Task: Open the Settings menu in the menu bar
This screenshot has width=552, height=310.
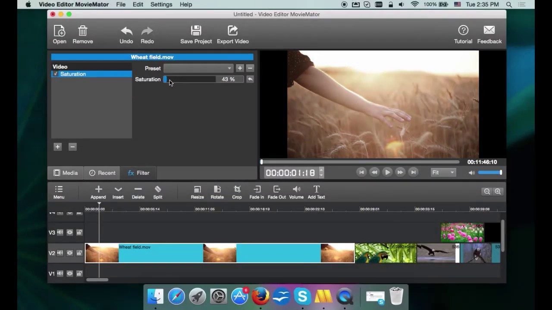Action: click(x=161, y=4)
